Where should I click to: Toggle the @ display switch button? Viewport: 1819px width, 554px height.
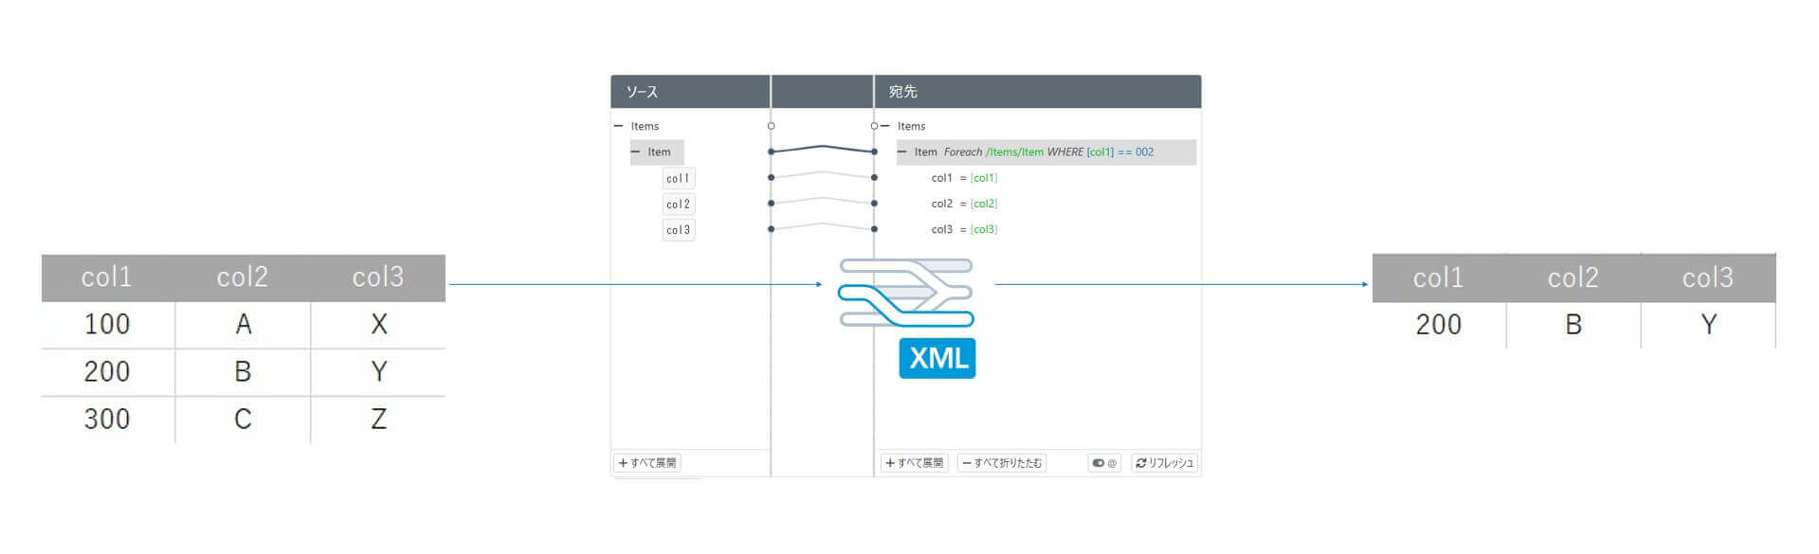click(1104, 463)
